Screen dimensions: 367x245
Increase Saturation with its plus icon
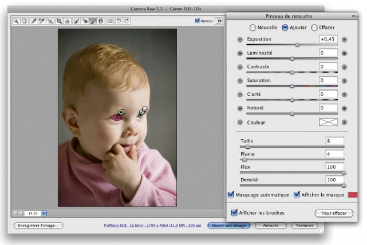344,81
